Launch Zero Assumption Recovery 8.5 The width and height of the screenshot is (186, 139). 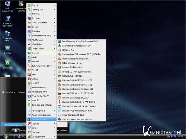pos(81,119)
